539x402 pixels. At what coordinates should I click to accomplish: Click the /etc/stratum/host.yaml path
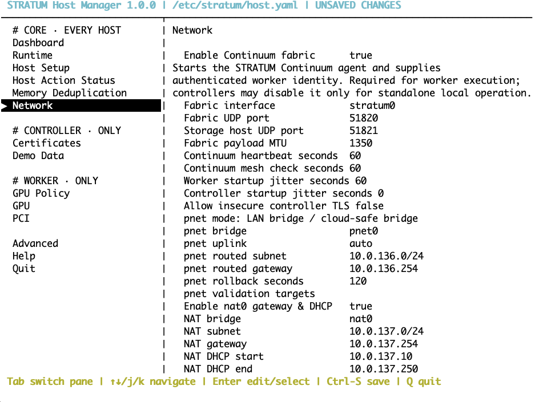(x=235, y=5)
